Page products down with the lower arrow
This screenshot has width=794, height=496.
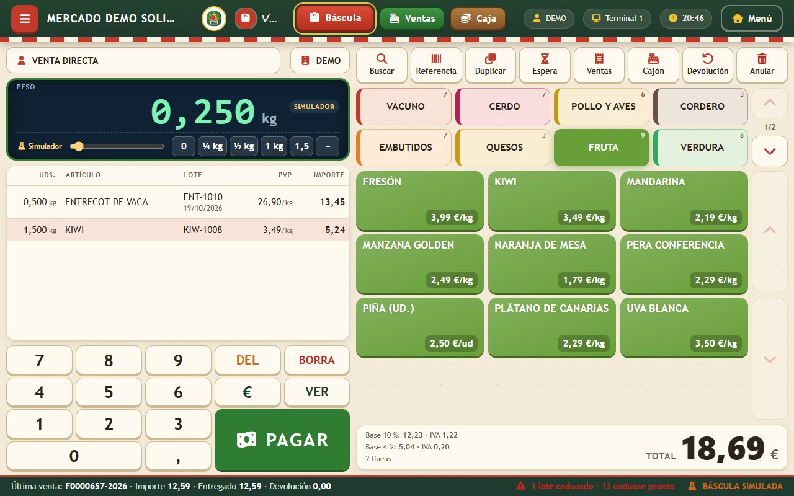pyautogui.click(x=770, y=360)
